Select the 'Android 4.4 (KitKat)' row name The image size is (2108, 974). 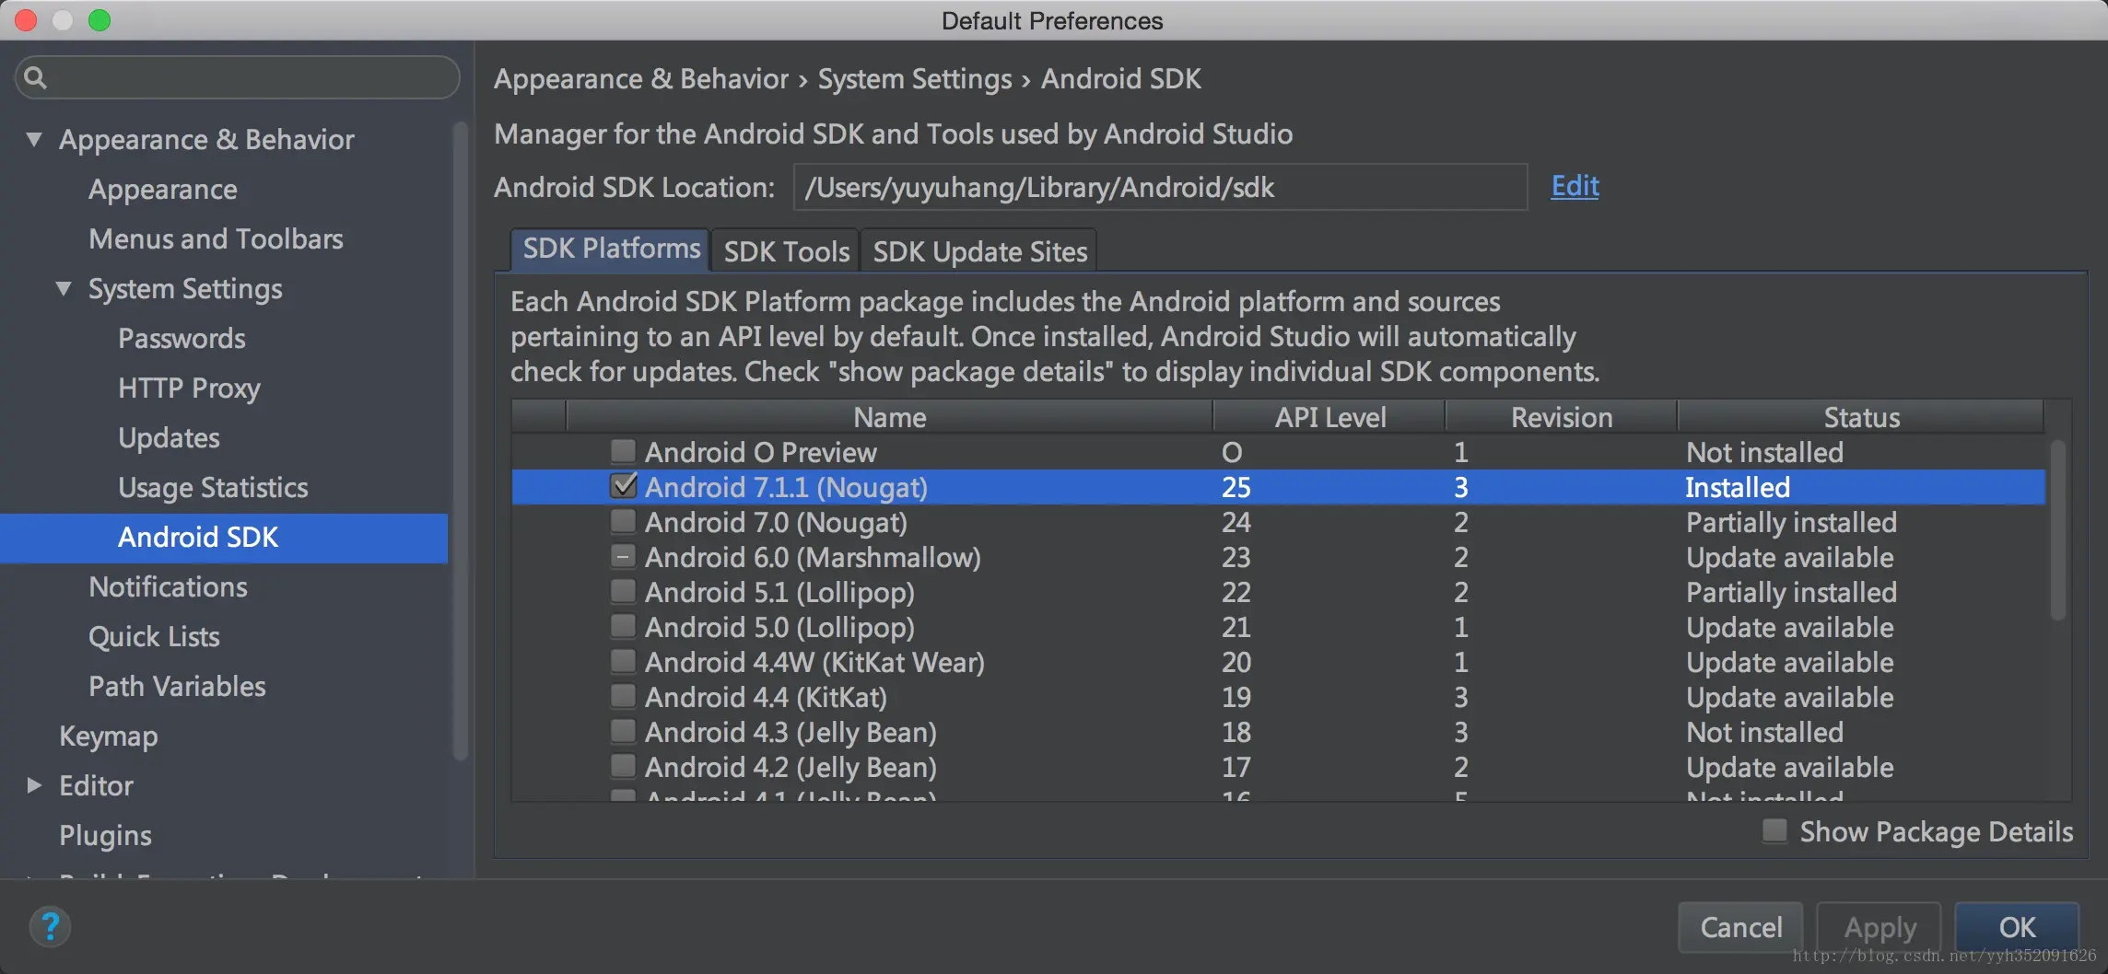766,697
